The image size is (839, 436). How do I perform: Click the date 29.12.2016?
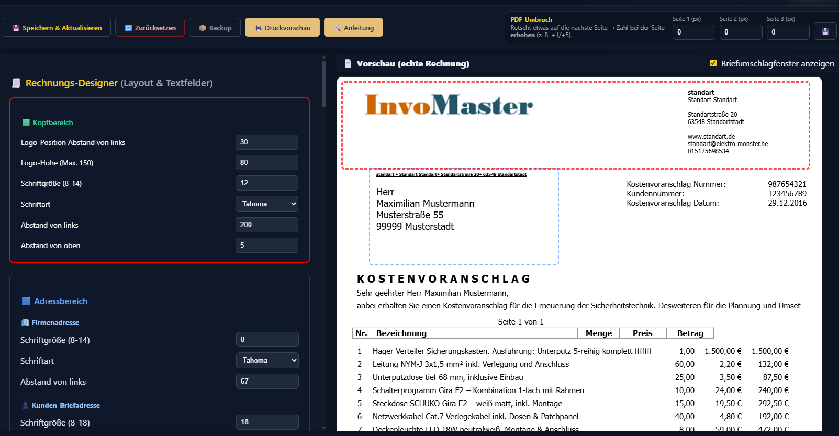pos(787,203)
